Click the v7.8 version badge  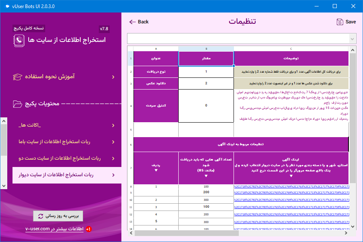(104, 29)
